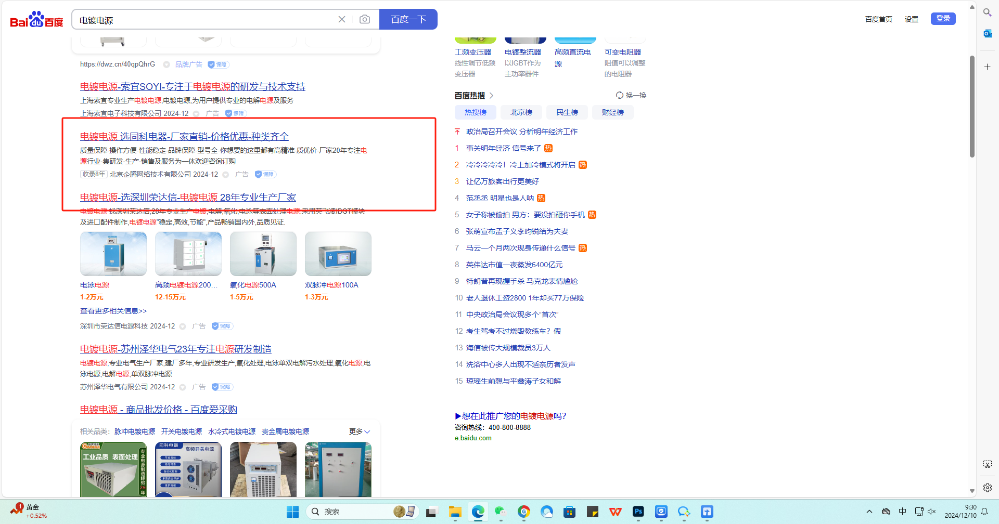Click the 百度一下 search button

pos(408,19)
